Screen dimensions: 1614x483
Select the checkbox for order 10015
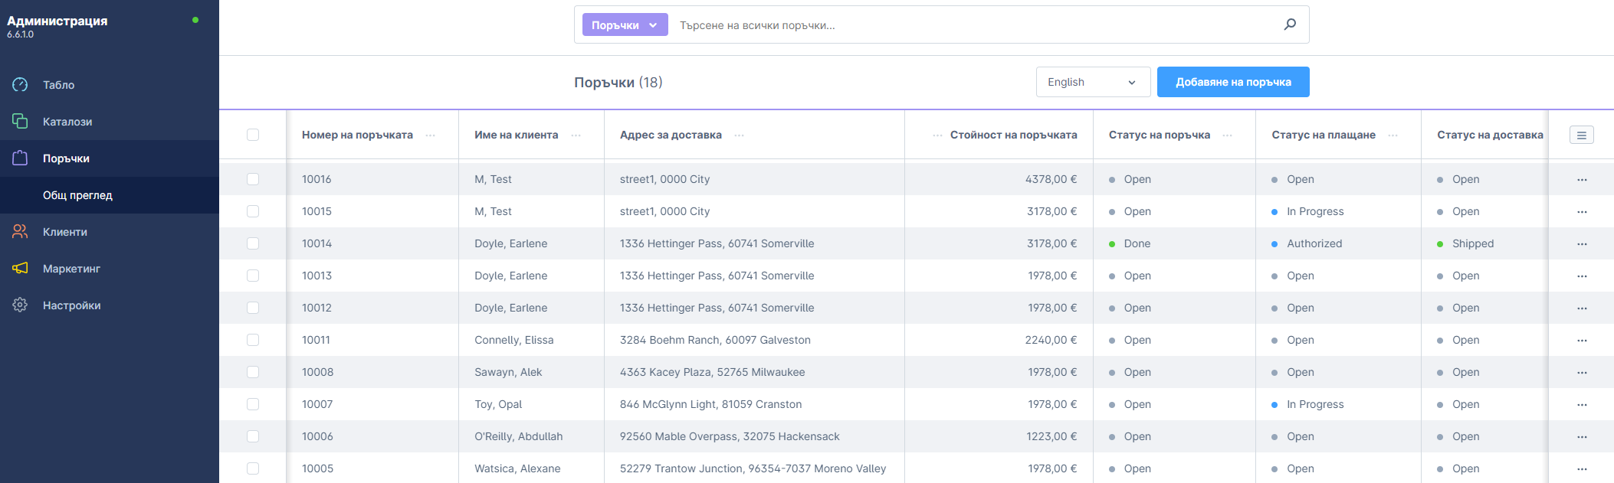tap(253, 212)
